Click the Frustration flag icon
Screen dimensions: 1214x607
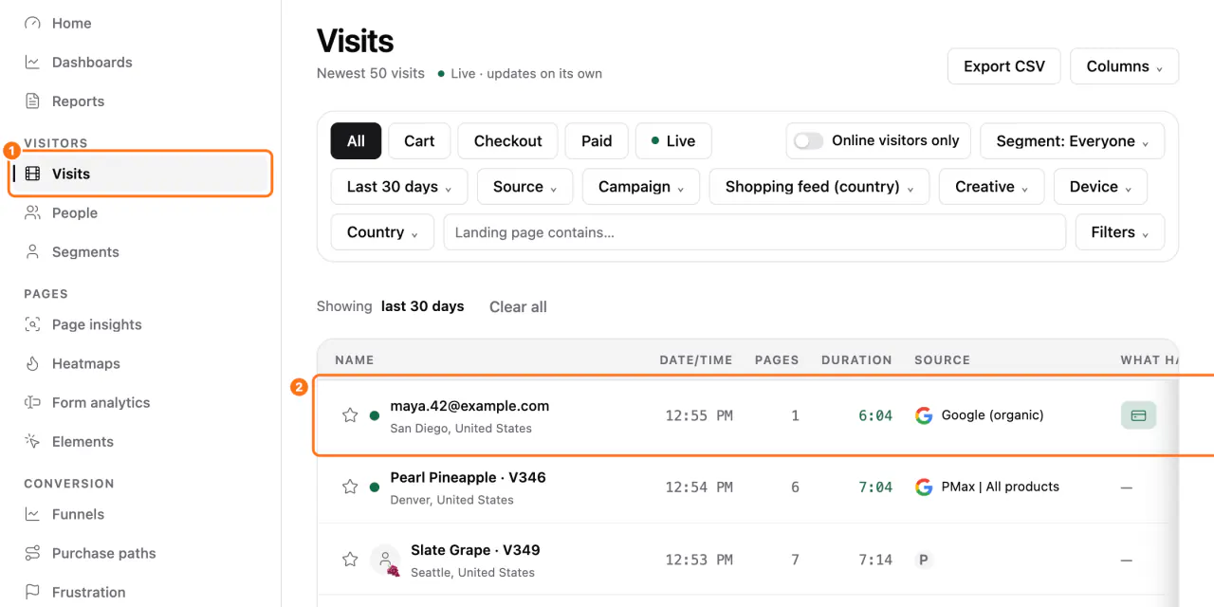point(32,592)
